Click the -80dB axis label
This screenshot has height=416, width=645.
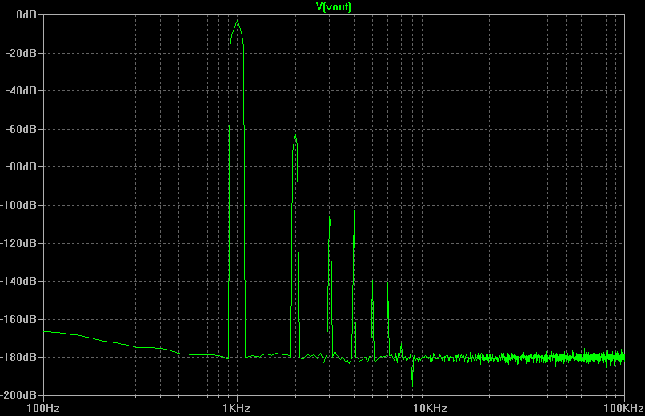21,167
